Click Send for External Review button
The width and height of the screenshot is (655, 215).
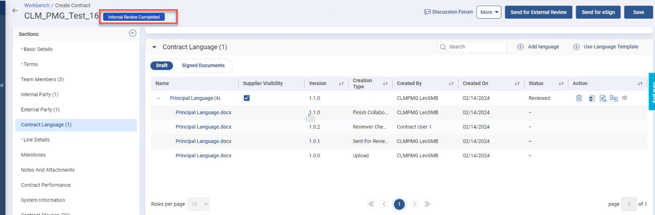[538, 12]
